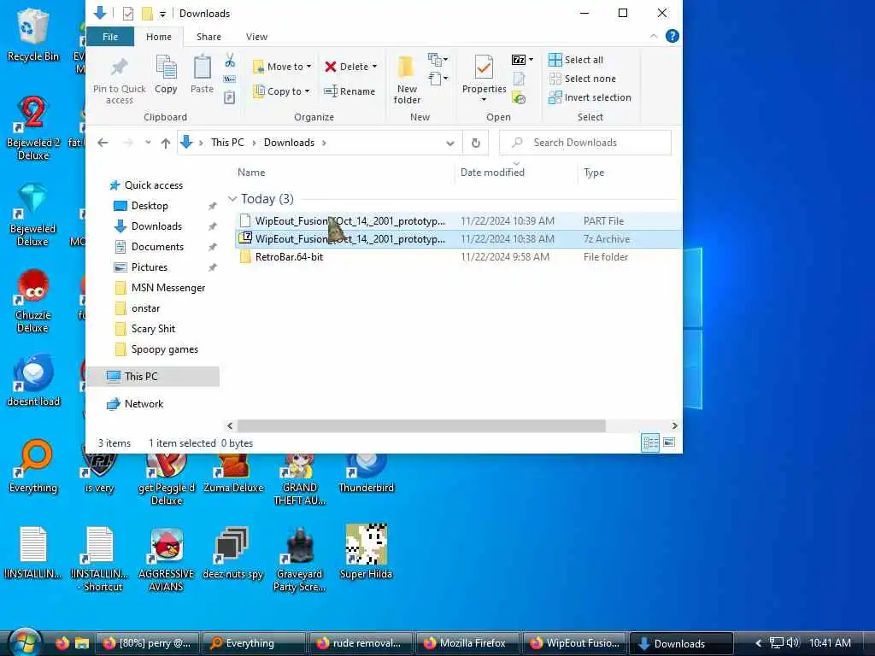Click the Edit file icon
The width and height of the screenshot is (875, 656).
(519, 79)
